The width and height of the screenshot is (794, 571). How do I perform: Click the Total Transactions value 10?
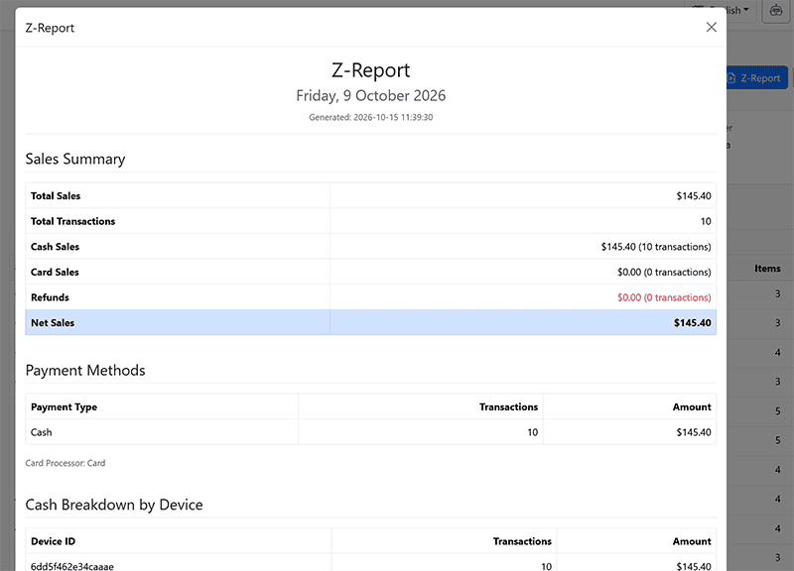coord(706,221)
